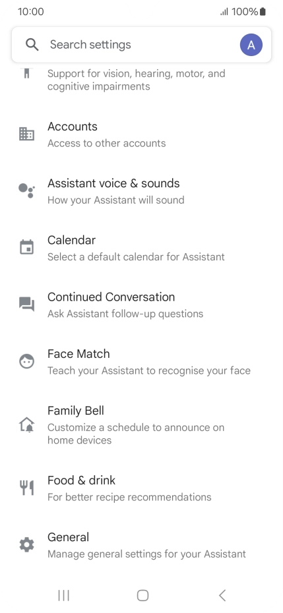Open the account avatar labeled A

[251, 45]
